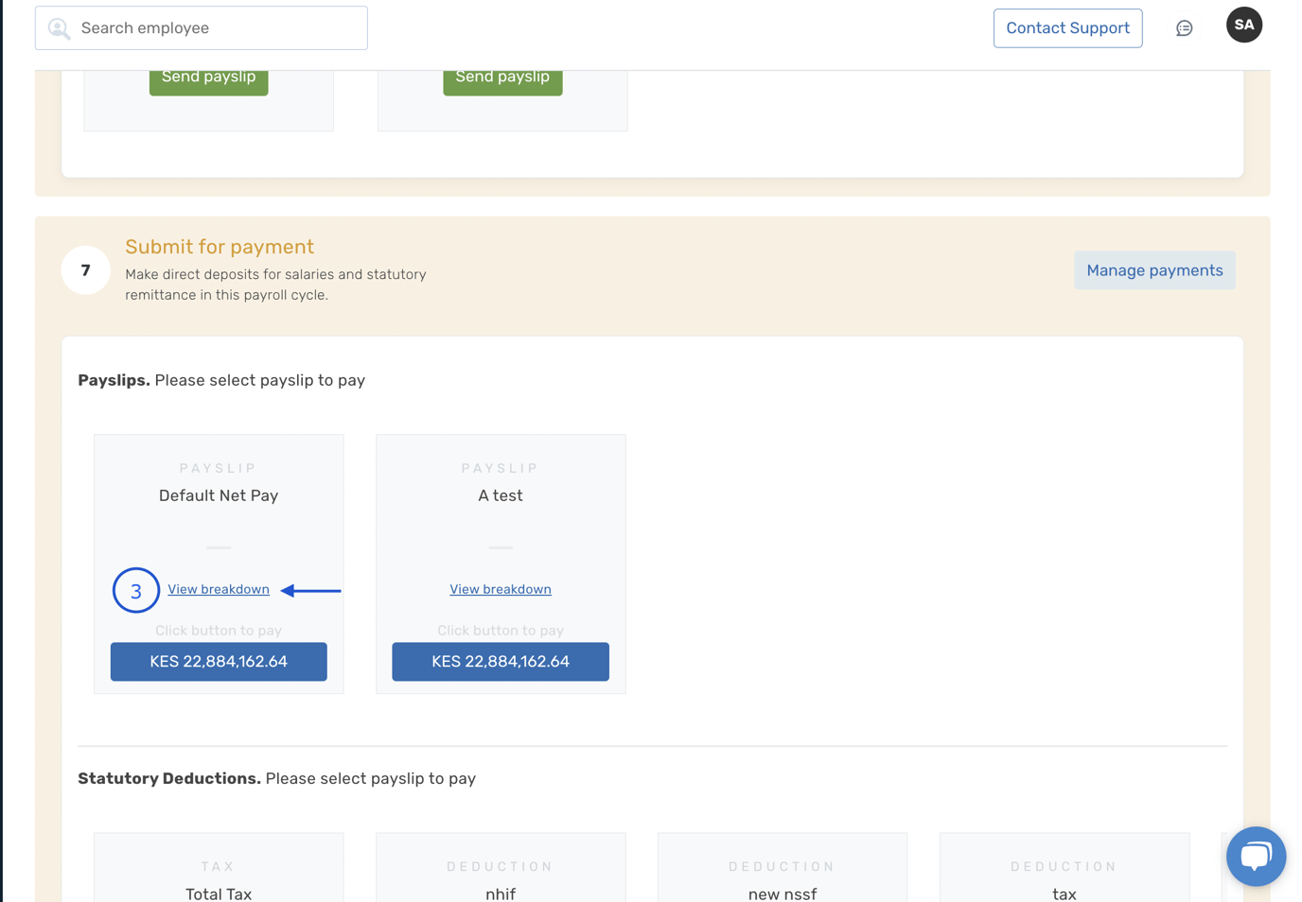
Task: Click the step 7 numbered circle
Action: click(85, 270)
